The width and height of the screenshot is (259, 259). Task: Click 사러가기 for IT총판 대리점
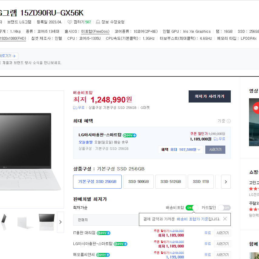click(223, 233)
